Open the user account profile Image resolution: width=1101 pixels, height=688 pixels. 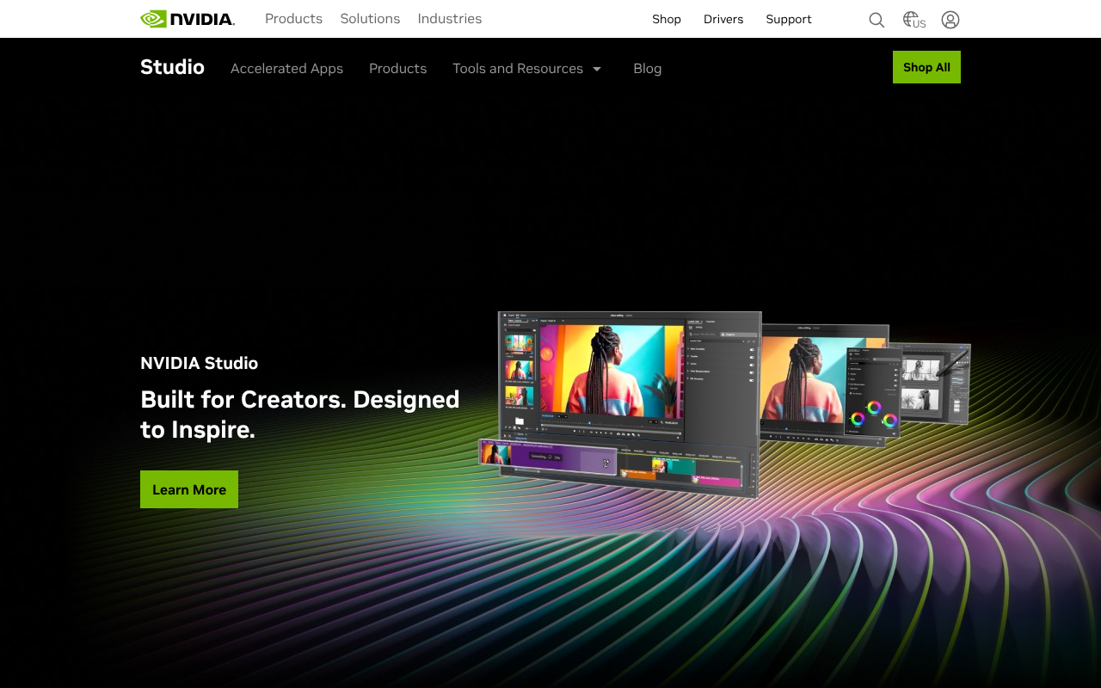click(950, 19)
